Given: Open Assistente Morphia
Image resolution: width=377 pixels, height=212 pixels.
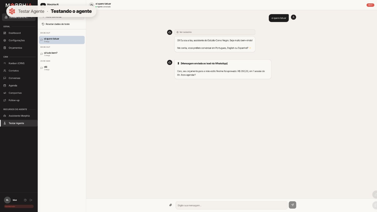Looking at the screenshot, I should [x=19, y=116].
